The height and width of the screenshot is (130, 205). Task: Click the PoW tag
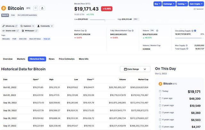coord(14,39)
